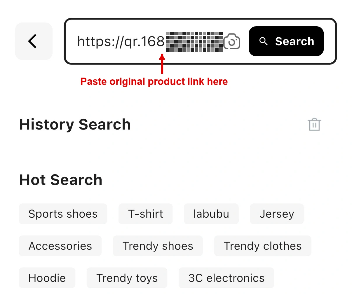The height and width of the screenshot is (295, 352).
Task: Click the magnifier icon in the Search button
Action: [x=264, y=41]
